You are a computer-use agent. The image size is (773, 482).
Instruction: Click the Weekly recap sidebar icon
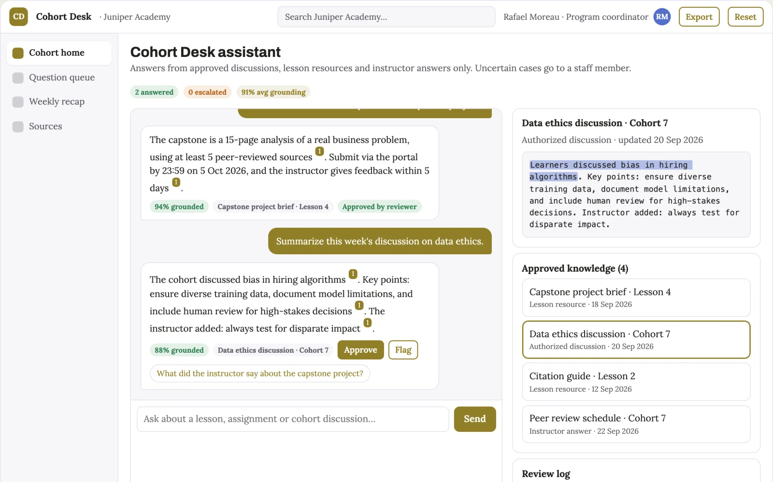point(18,102)
